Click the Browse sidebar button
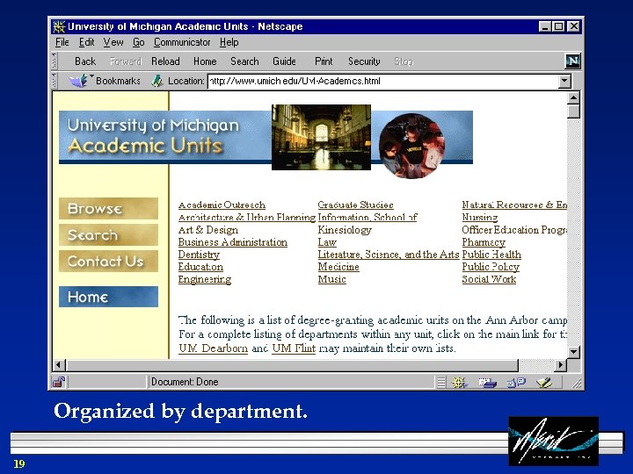This screenshot has height=474, width=633. coord(108,208)
